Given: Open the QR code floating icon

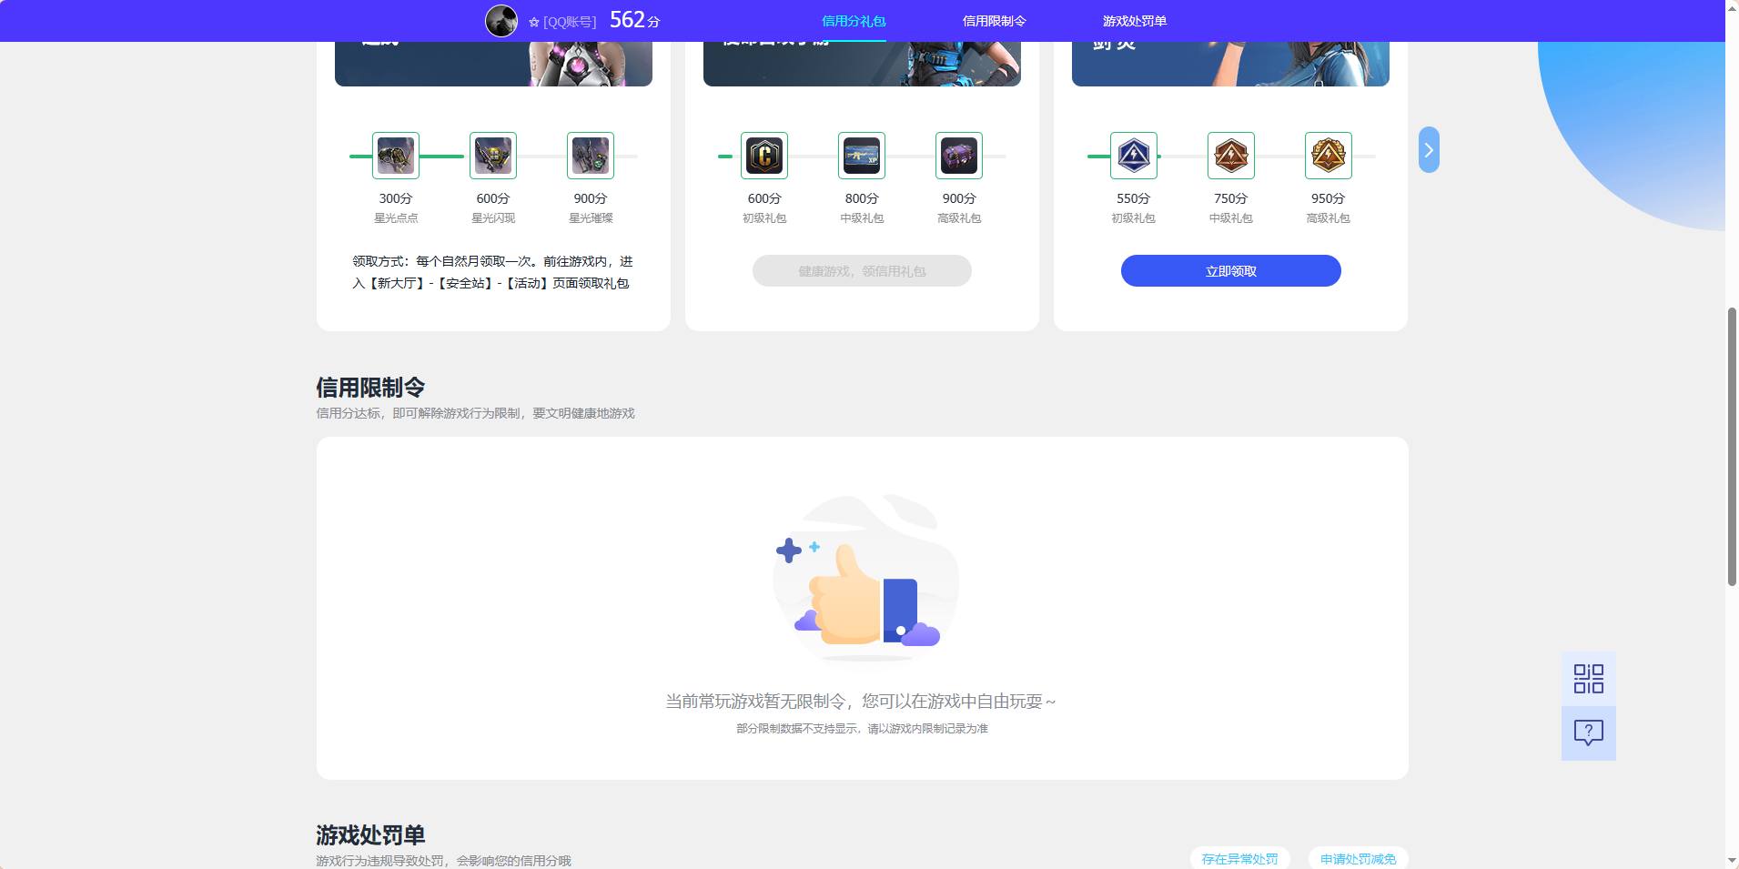Looking at the screenshot, I should click(1589, 679).
